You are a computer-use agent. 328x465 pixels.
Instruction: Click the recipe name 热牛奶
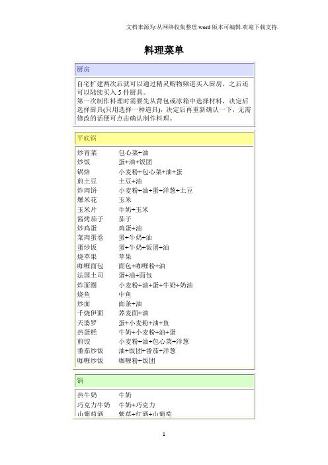(x=87, y=395)
